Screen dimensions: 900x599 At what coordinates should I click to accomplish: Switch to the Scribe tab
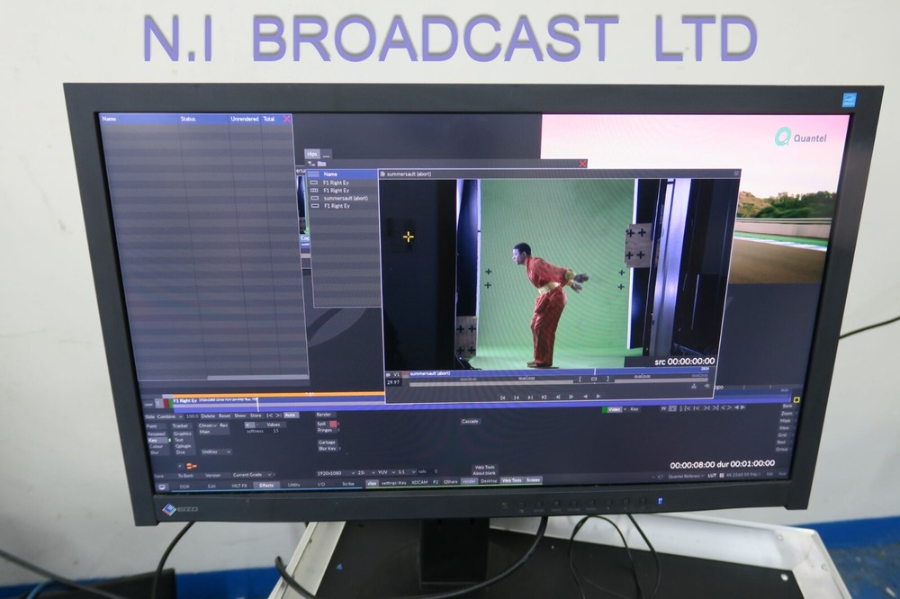point(348,484)
